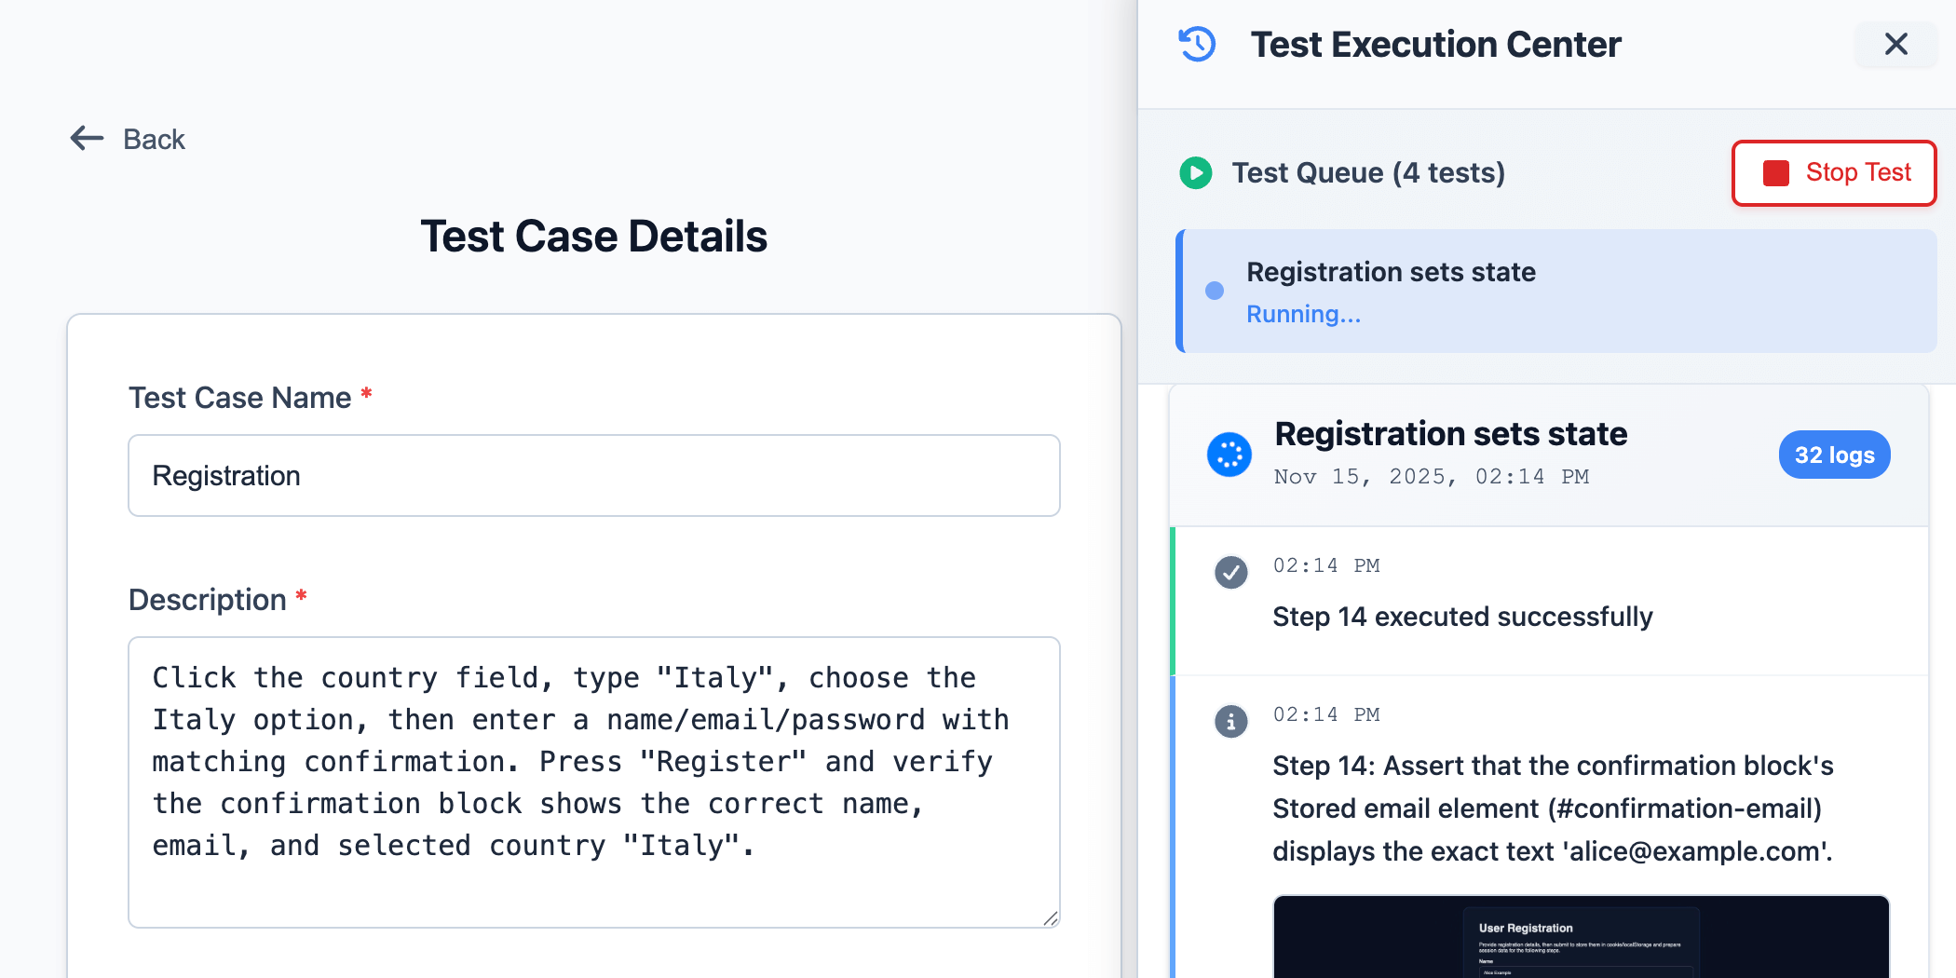Click the back arrow icon
Viewport: 1956px width, 978px height.
[x=86, y=138]
